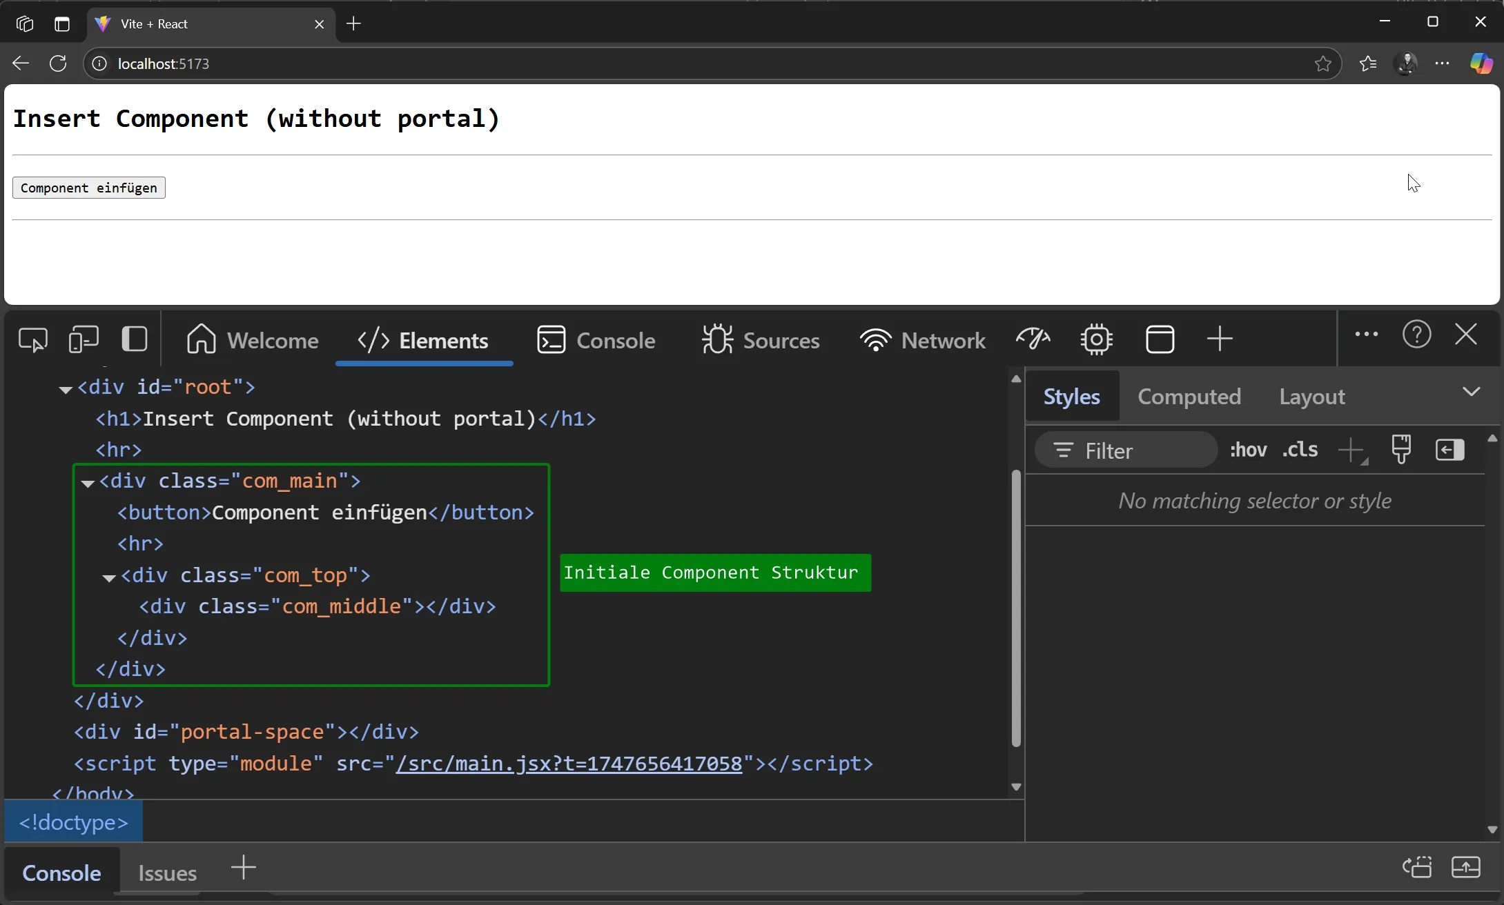This screenshot has width=1504, height=905.
Task: Collapse the div class="com_main" node
Action: coord(88,484)
